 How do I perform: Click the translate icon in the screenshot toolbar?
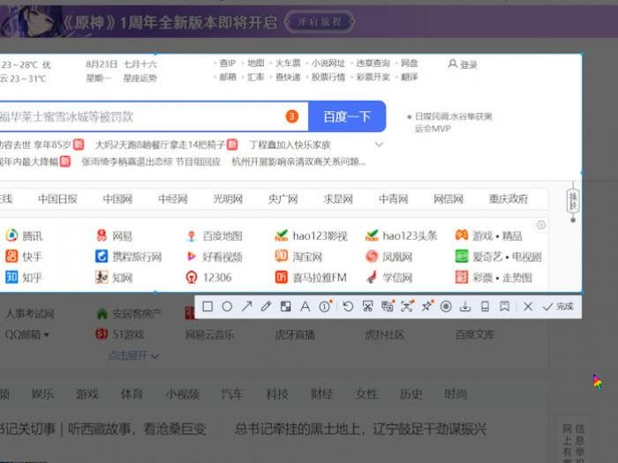(x=388, y=306)
